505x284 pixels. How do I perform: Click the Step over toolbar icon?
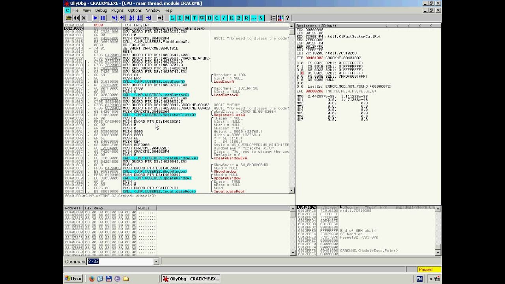pos(122,18)
